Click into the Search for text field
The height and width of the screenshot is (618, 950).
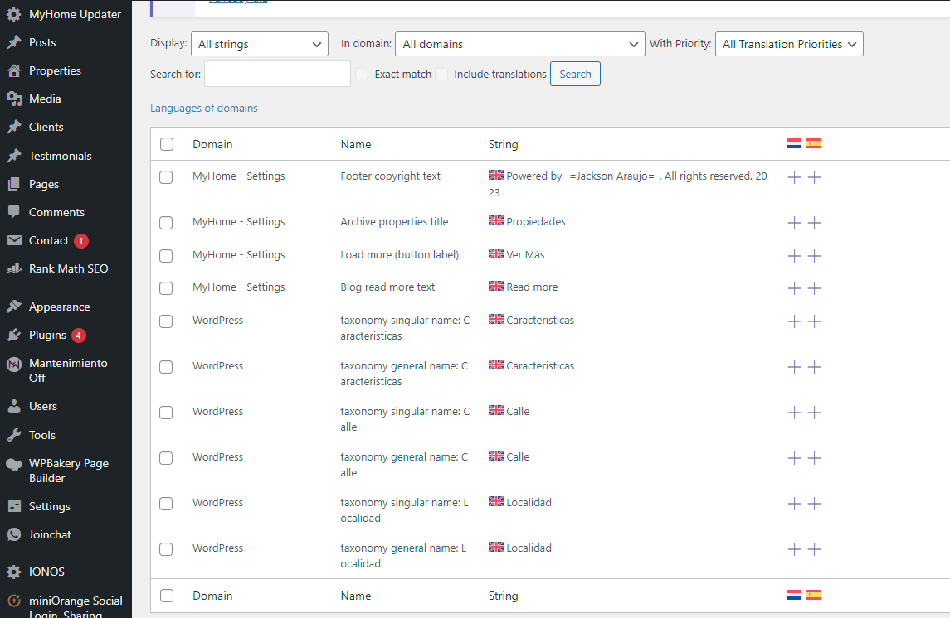[x=277, y=74]
